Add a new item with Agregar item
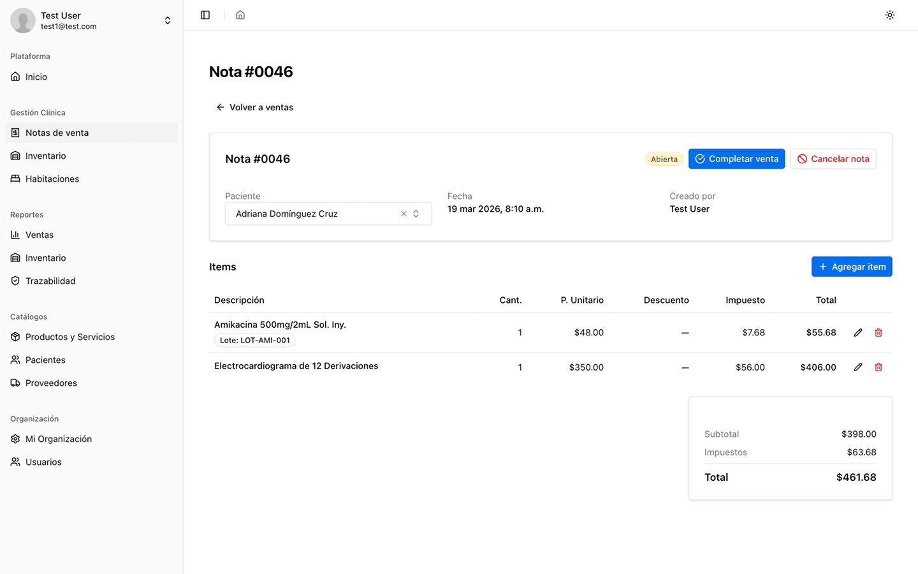 (x=851, y=267)
